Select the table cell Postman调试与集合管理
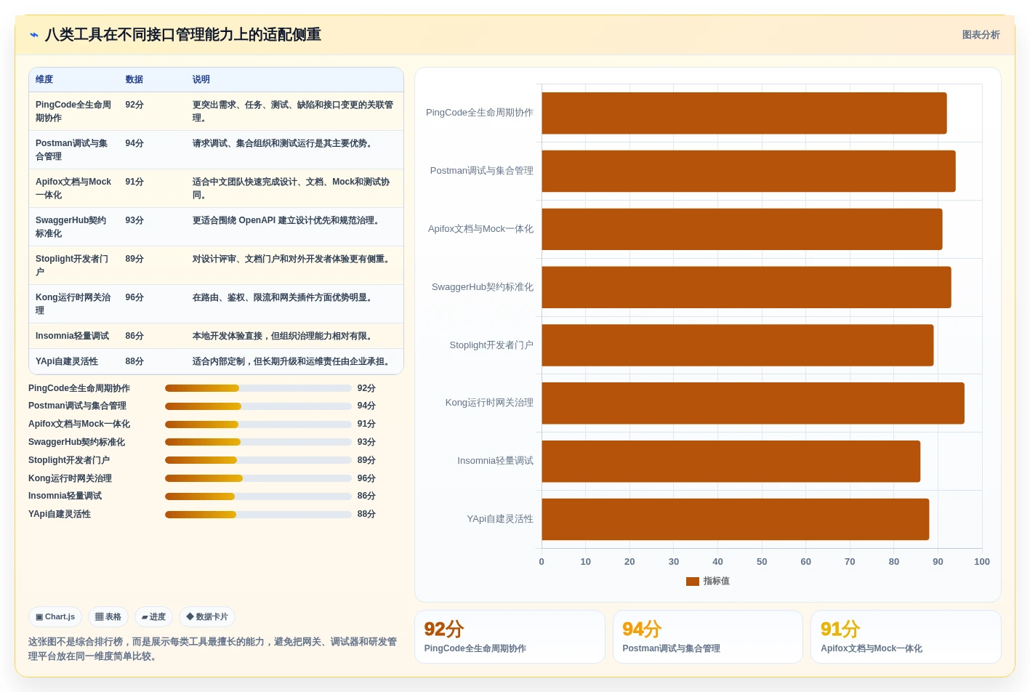Image resolution: width=1030 pixels, height=692 pixels. 72,150
